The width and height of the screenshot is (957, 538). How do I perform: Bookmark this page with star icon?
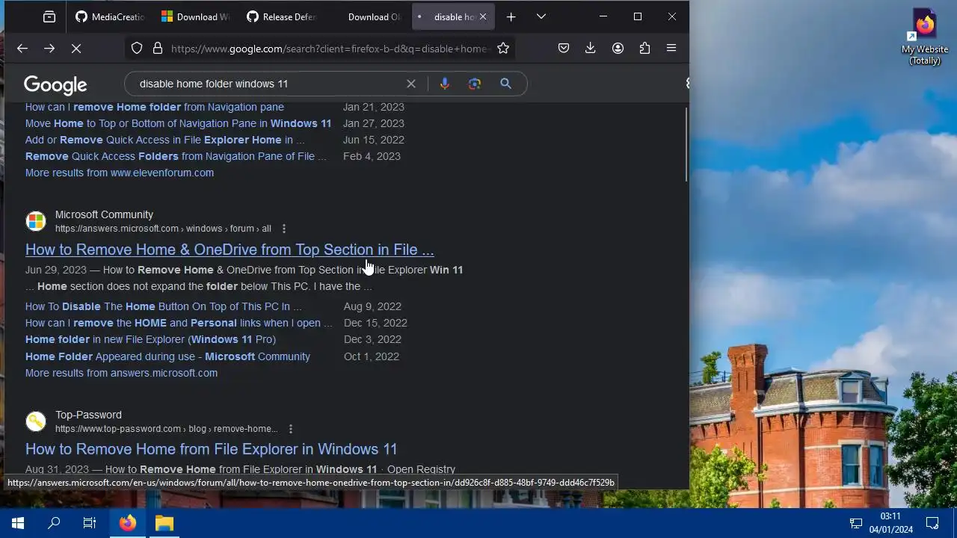pyautogui.click(x=503, y=49)
